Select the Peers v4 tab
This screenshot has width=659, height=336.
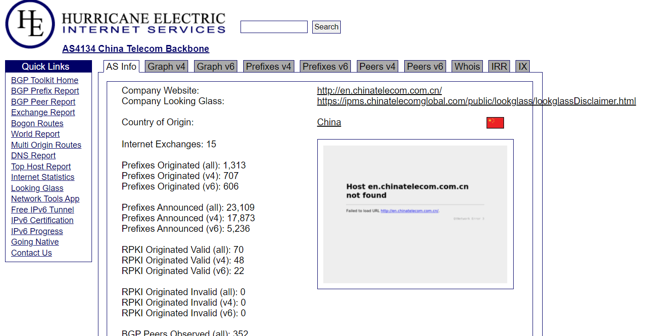(377, 67)
